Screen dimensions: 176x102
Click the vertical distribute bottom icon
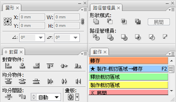point(36,81)
